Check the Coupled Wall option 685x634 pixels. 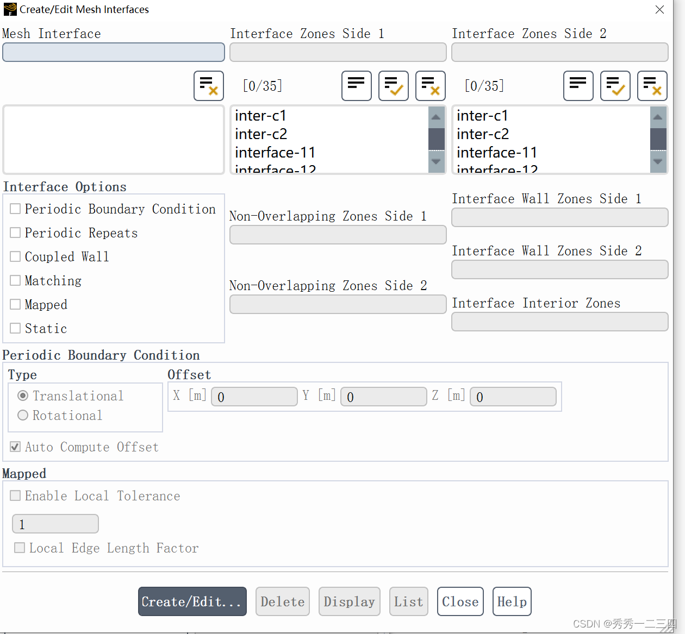[x=15, y=256]
